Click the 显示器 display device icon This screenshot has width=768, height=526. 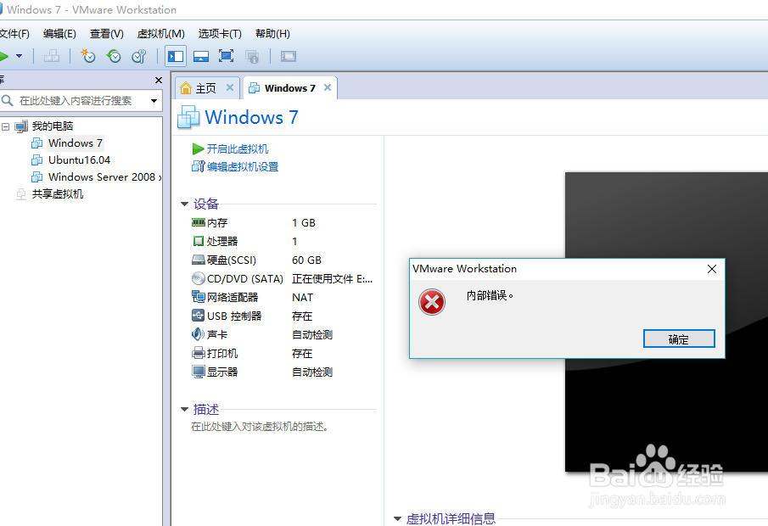pos(198,372)
